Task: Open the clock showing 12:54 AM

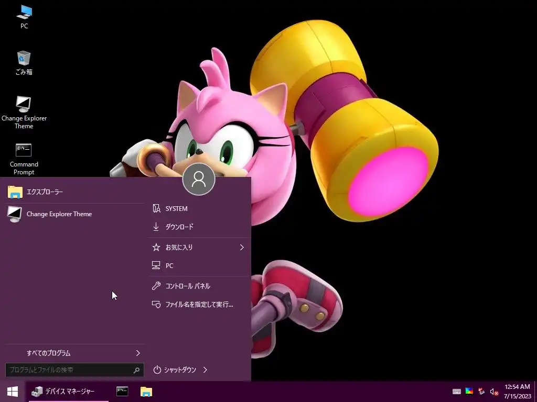Action: [x=517, y=392]
